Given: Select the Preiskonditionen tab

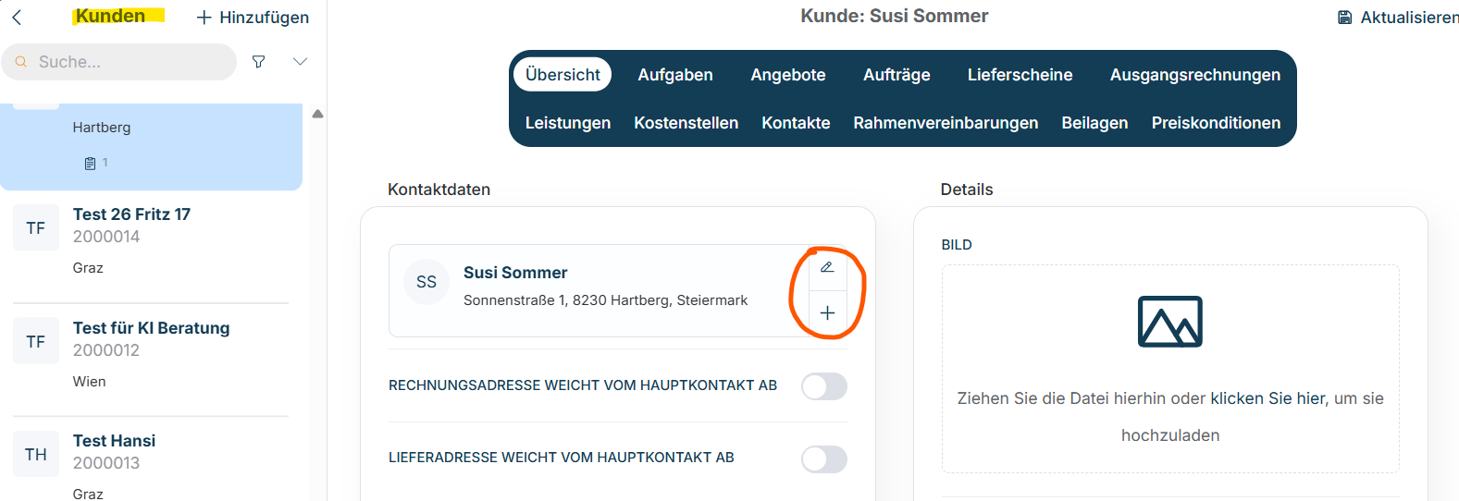Looking at the screenshot, I should pos(1216,123).
